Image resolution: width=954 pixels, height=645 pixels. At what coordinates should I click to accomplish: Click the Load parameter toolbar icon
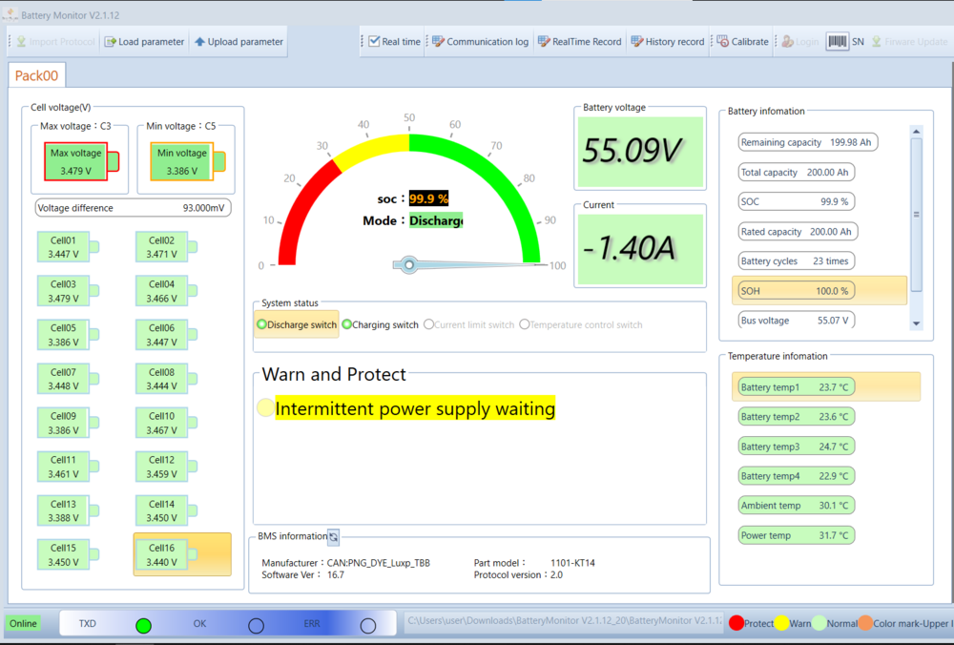pos(111,42)
